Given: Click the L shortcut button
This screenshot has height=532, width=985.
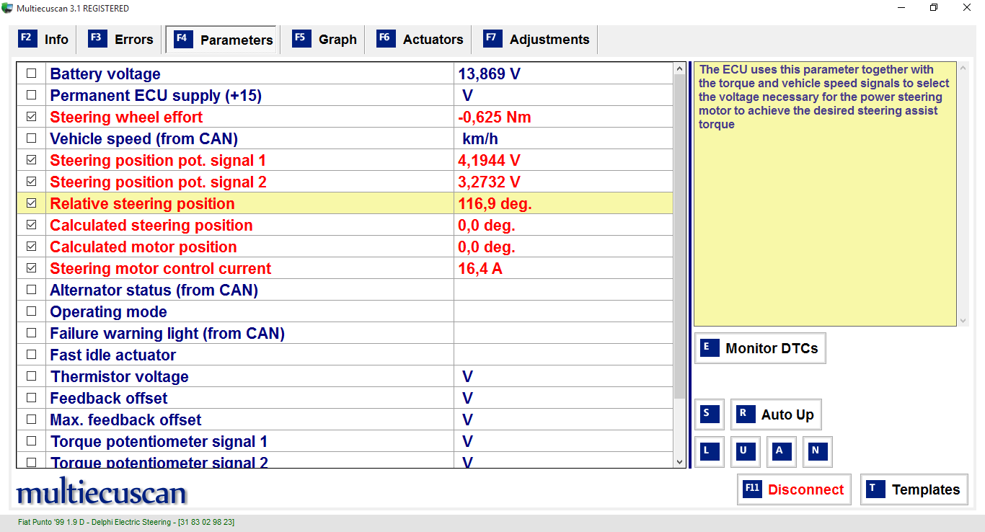Looking at the screenshot, I should (709, 451).
